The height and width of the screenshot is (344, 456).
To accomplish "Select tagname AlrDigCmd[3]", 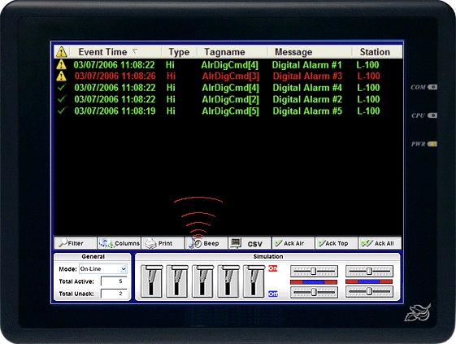I will (x=231, y=76).
